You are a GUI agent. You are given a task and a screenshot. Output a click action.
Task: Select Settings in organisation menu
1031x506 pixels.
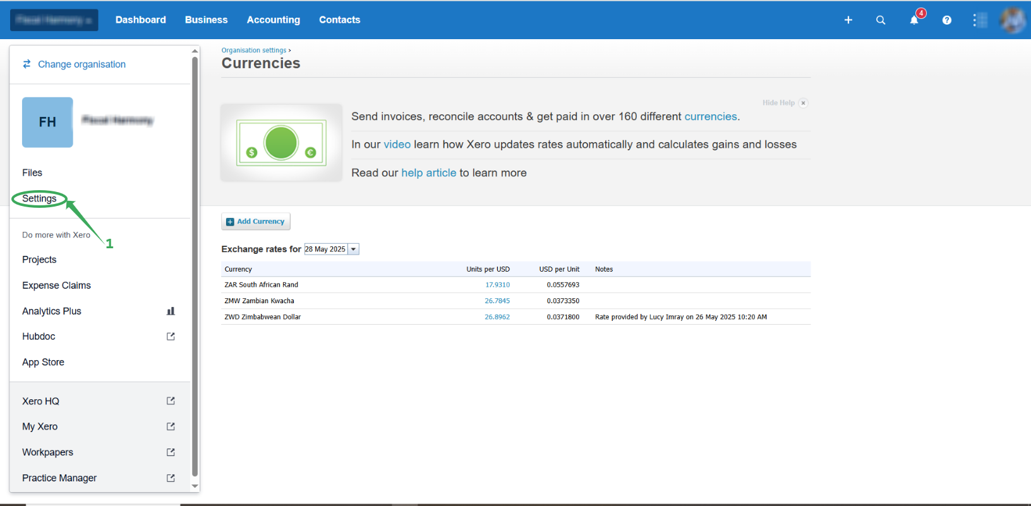39,198
